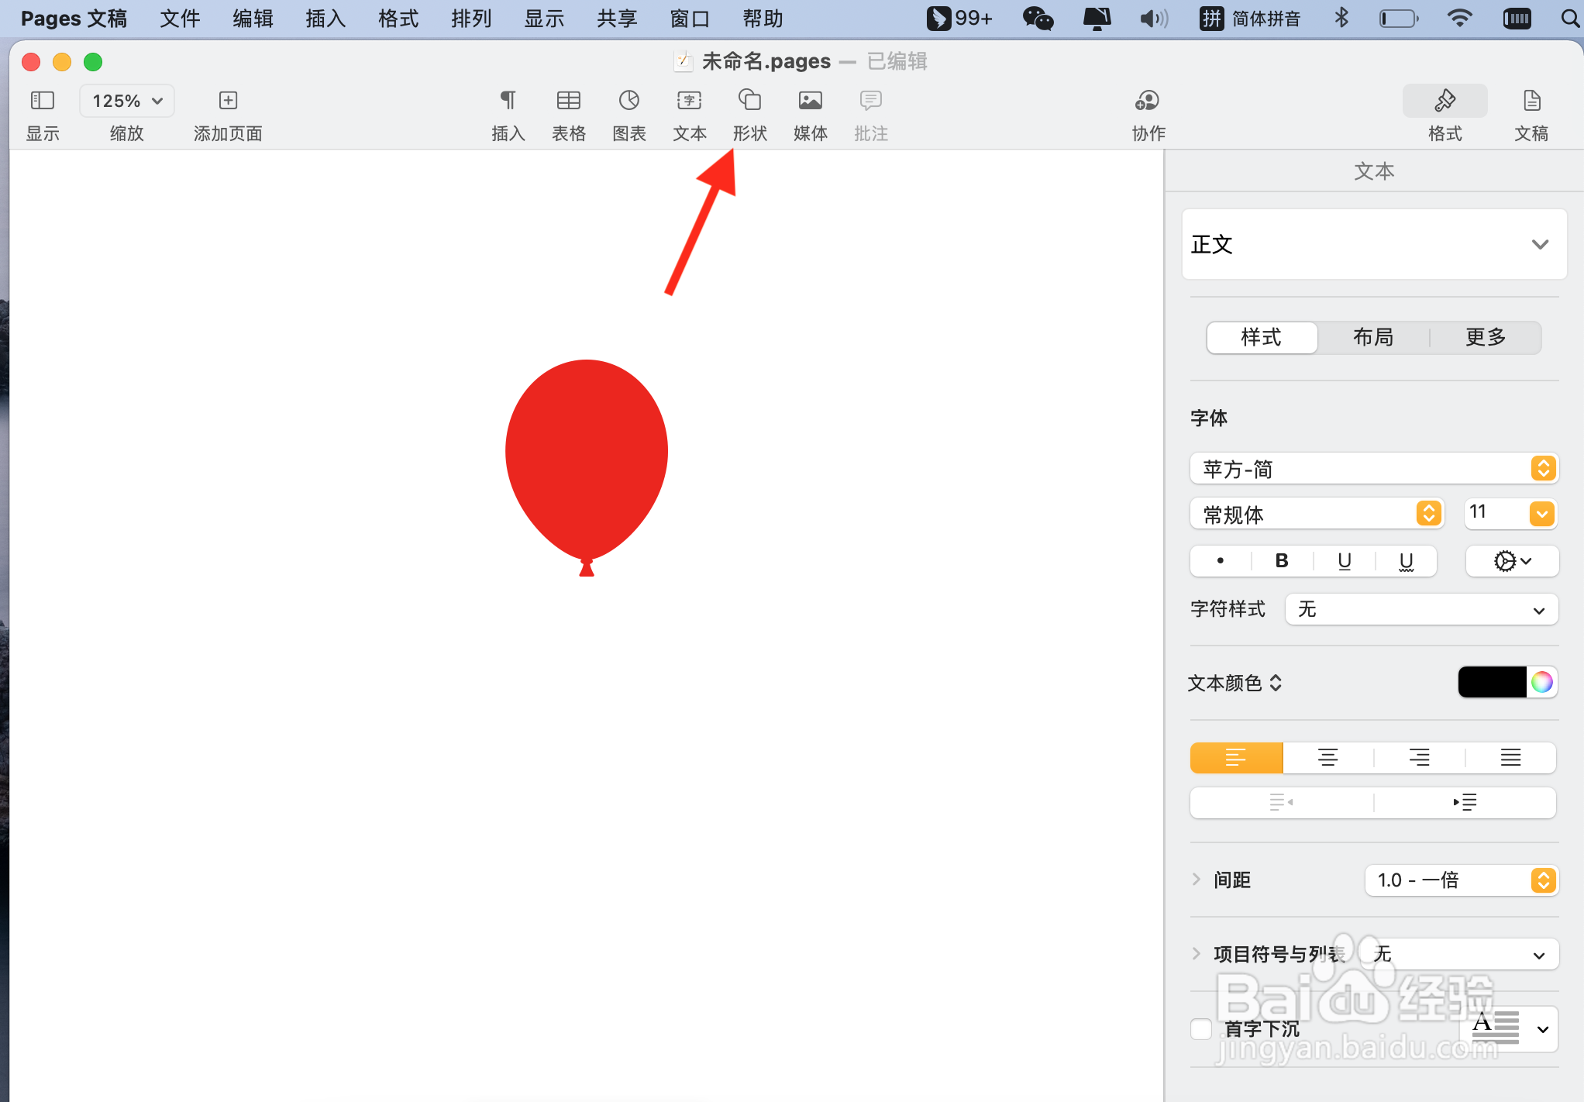
Task: Select center text alignment
Action: (1327, 757)
